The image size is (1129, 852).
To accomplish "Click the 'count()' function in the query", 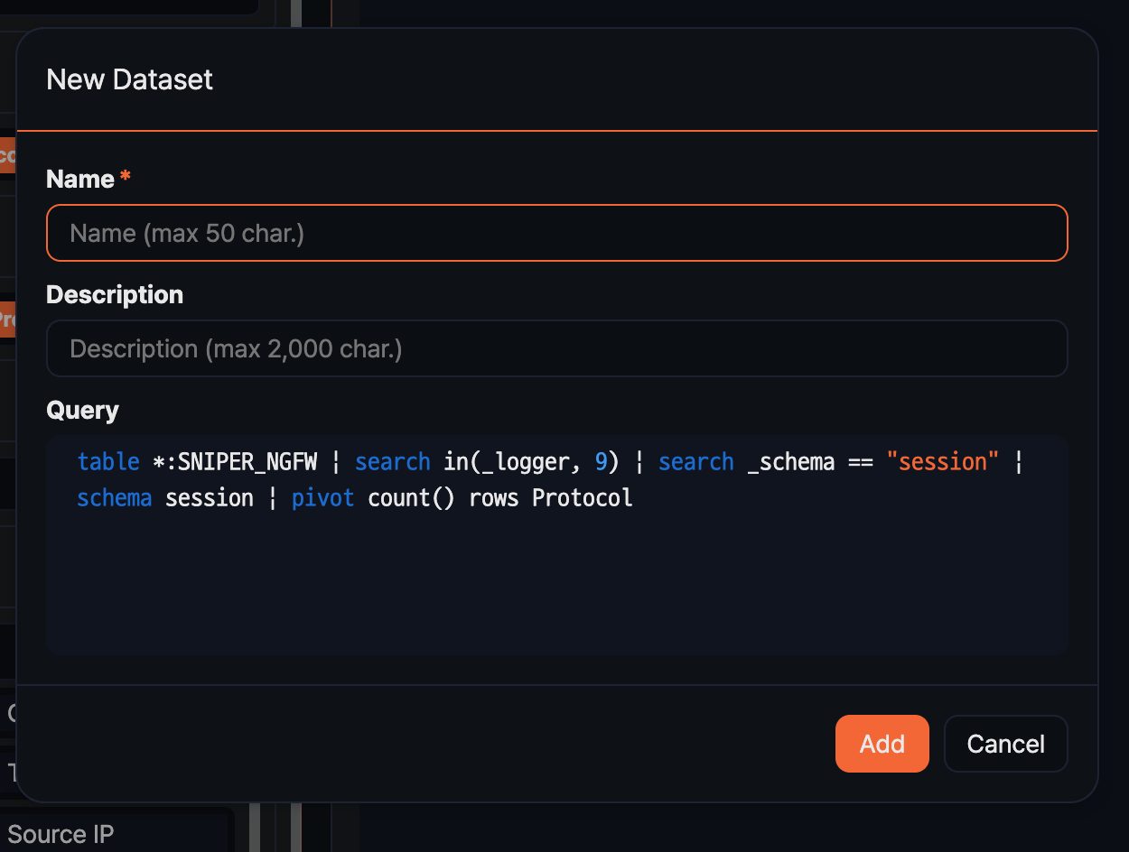I will click(411, 497).
